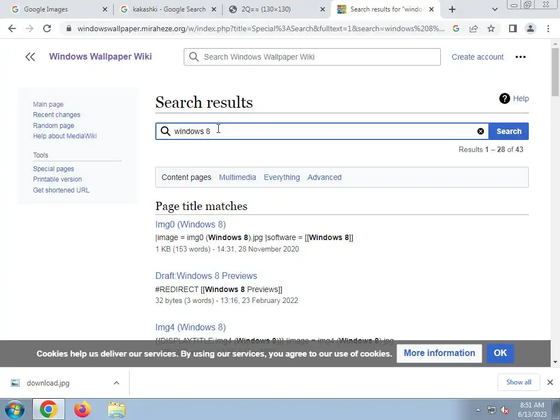Viewport: 560px width, 420px height.
Task: Click More information on the cookie banner
Action: click(439, 353)
